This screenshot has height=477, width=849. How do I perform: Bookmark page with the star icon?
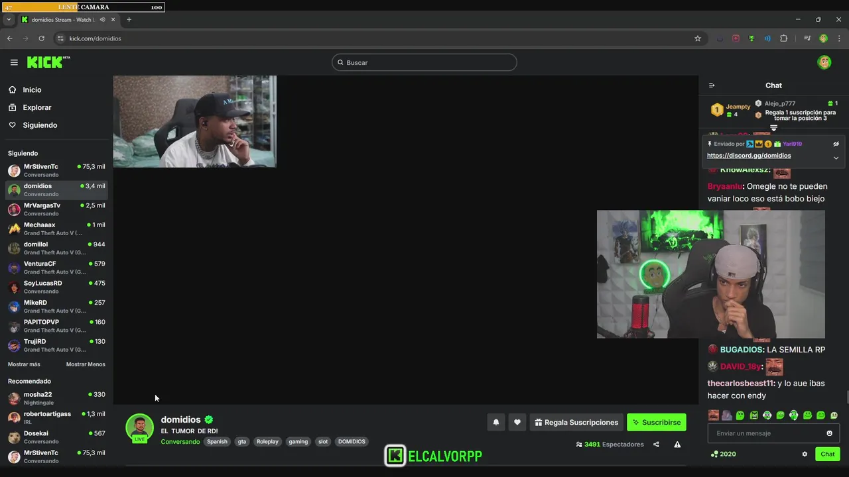tap(698, 38)
